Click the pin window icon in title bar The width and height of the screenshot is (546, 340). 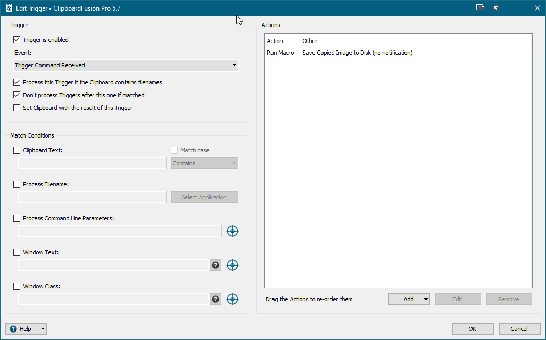coord(496,8)
